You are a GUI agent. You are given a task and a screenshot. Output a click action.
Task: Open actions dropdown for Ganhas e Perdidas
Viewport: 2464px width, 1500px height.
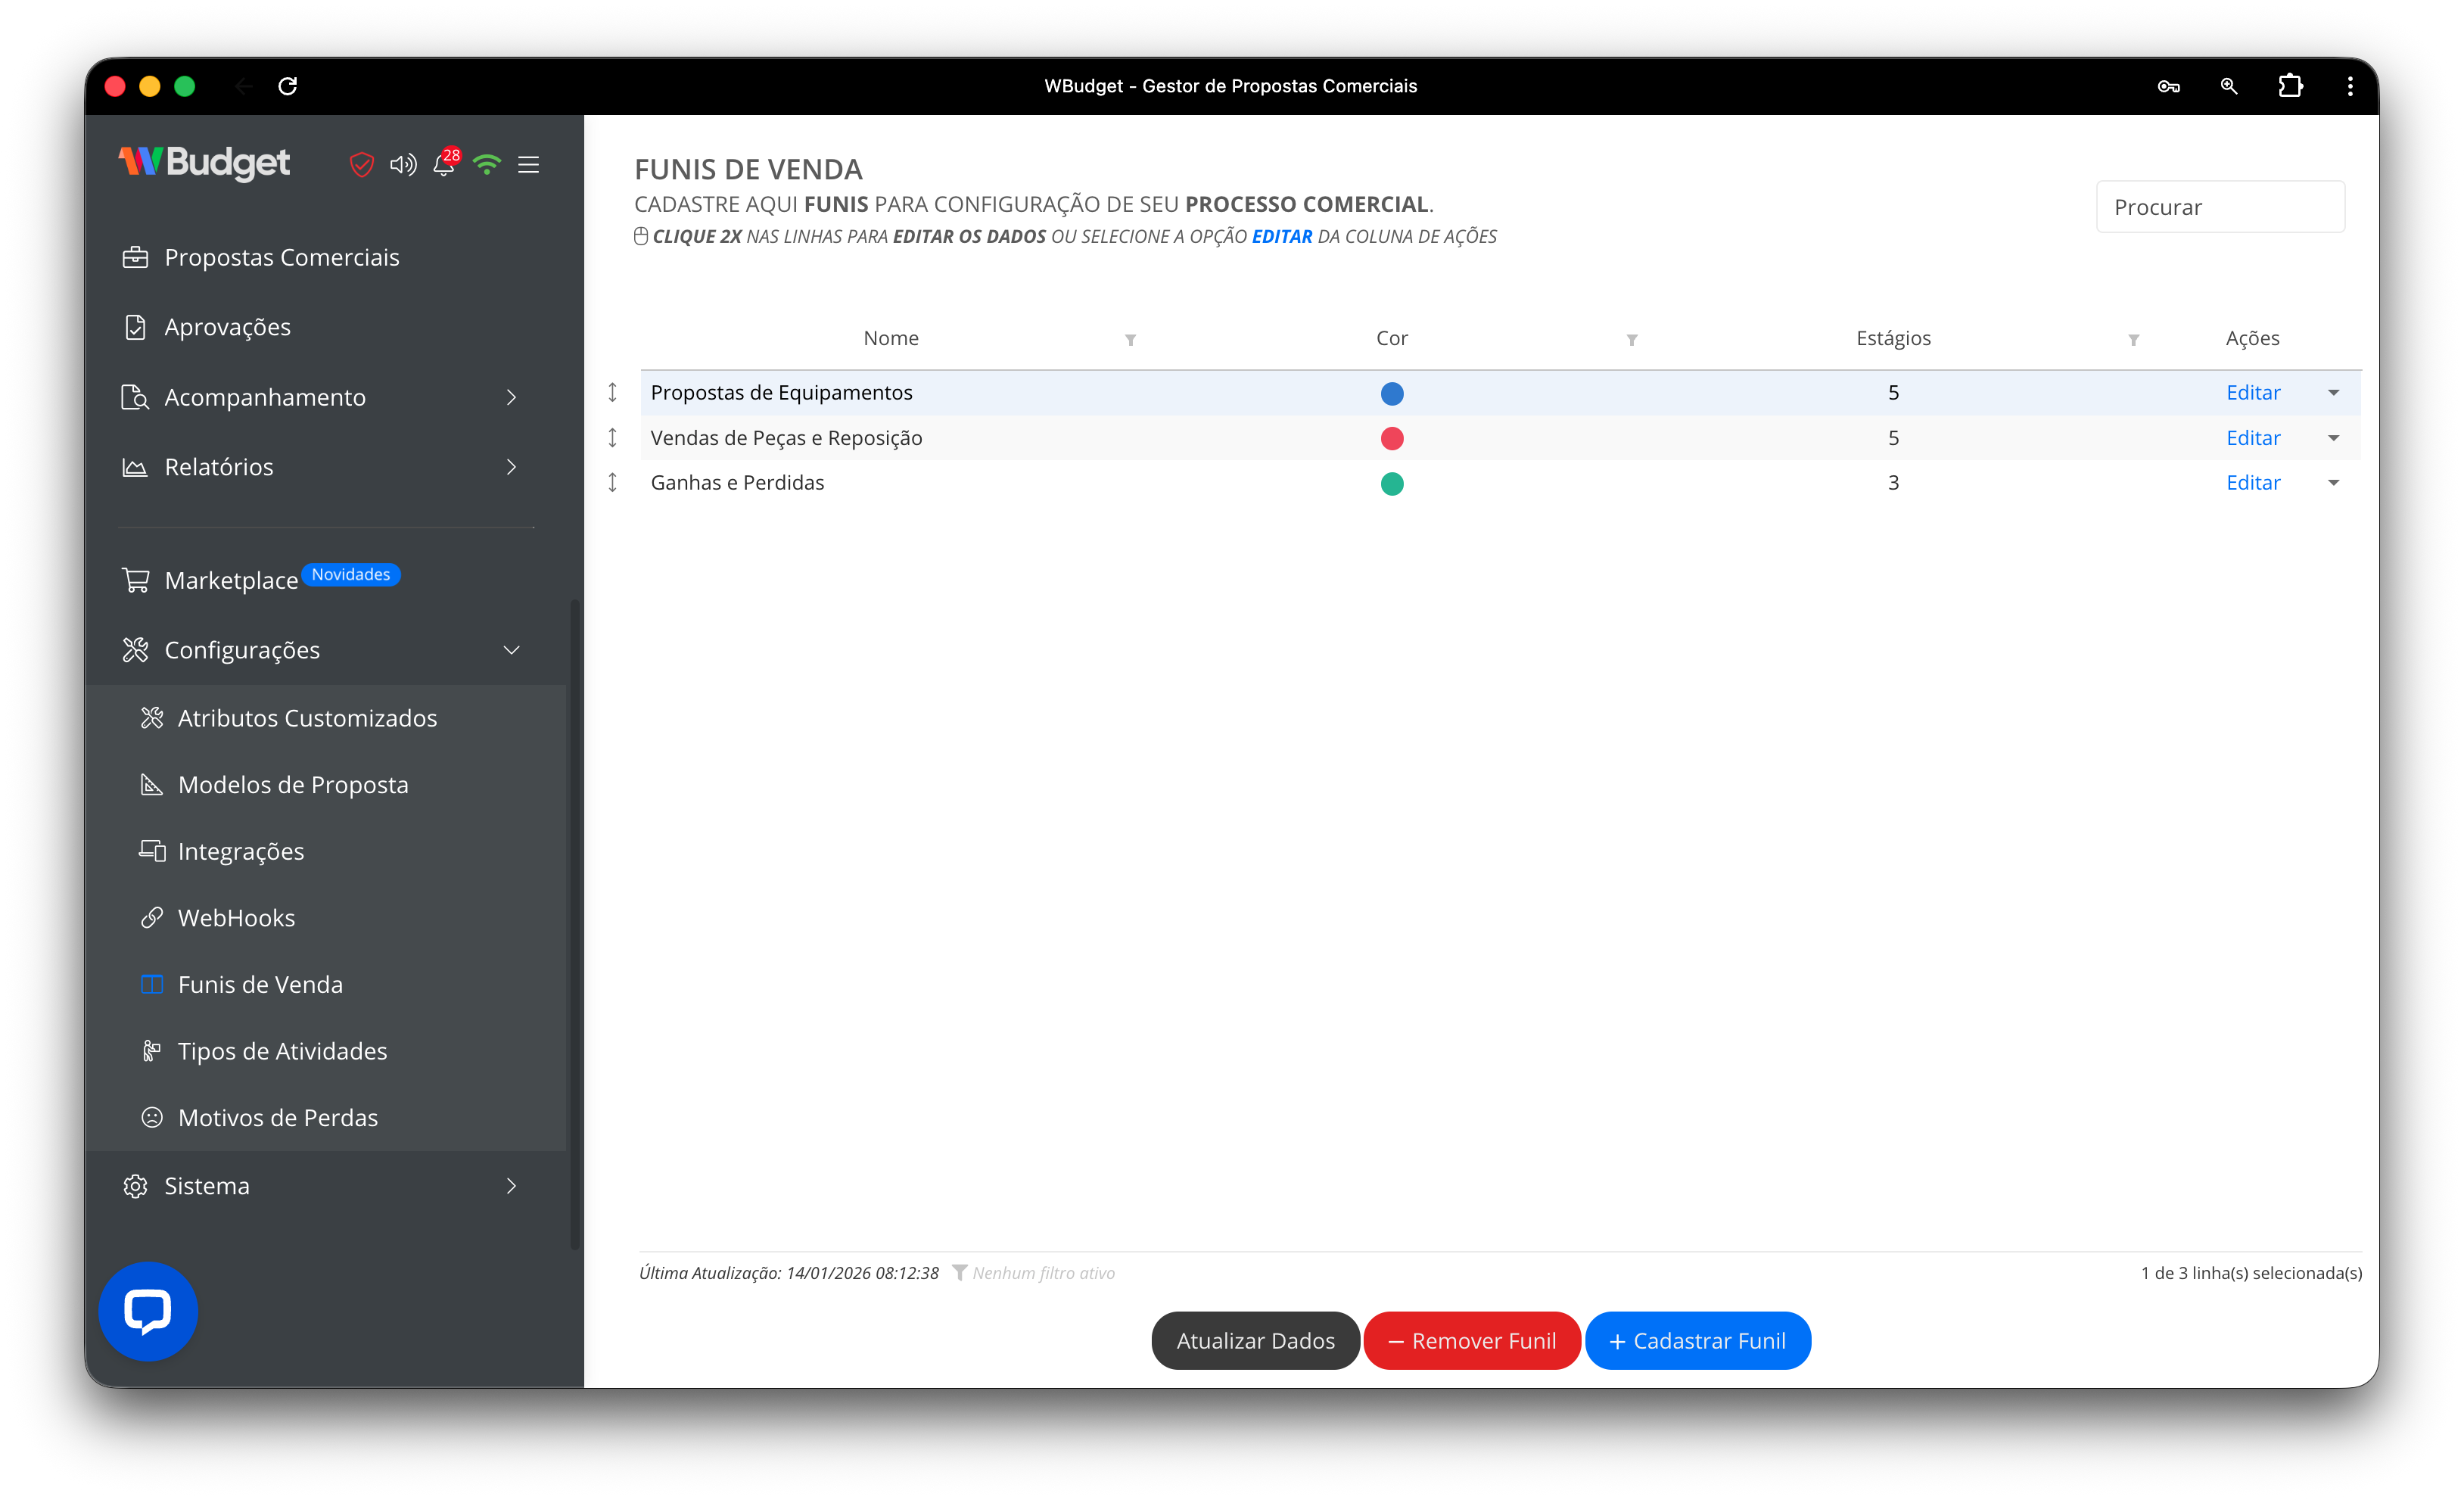(2333, 483)
